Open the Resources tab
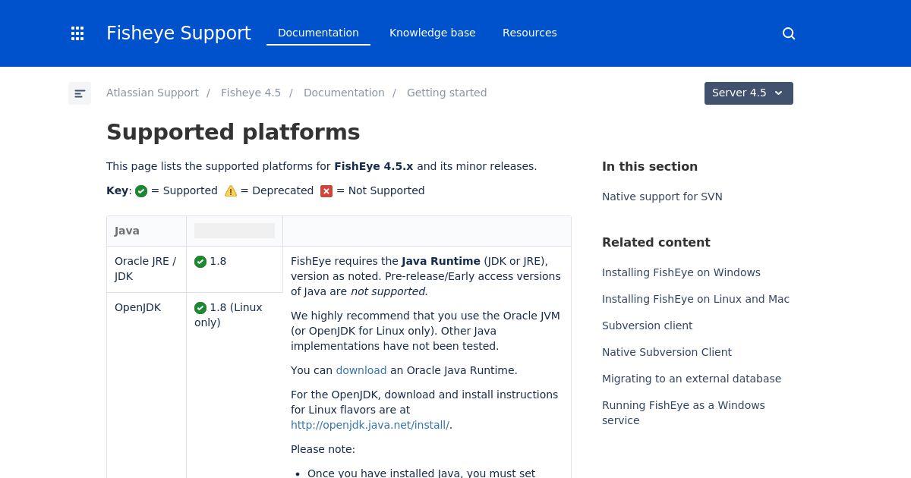The height and width of the screenshot is (478, 911). click(x=530, y=33)
